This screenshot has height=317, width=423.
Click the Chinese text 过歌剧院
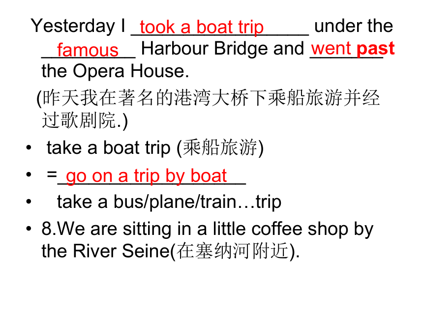[x=79, y=120]
